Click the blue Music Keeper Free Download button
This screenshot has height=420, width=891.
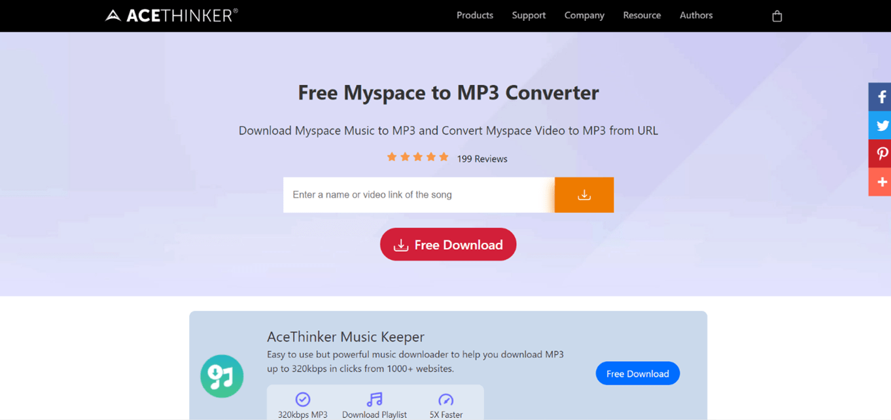[x=638, y=374]
